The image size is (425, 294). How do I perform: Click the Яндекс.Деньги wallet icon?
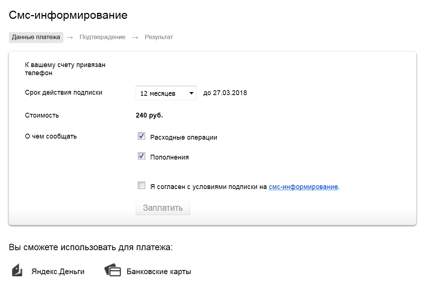17,270
